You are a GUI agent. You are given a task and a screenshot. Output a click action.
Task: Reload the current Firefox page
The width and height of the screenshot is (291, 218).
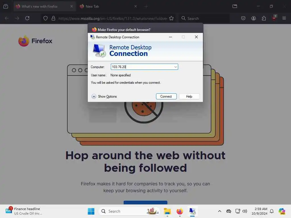click(x=27, y=18)
